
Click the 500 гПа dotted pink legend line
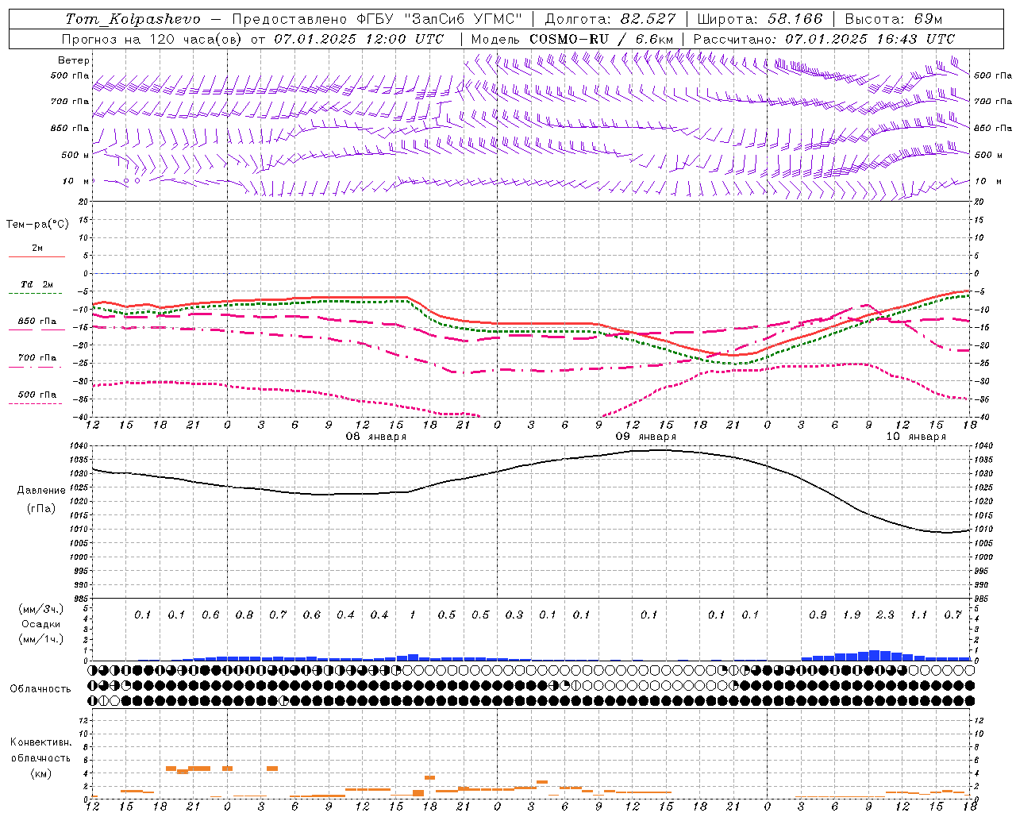[x=37, y=403]
